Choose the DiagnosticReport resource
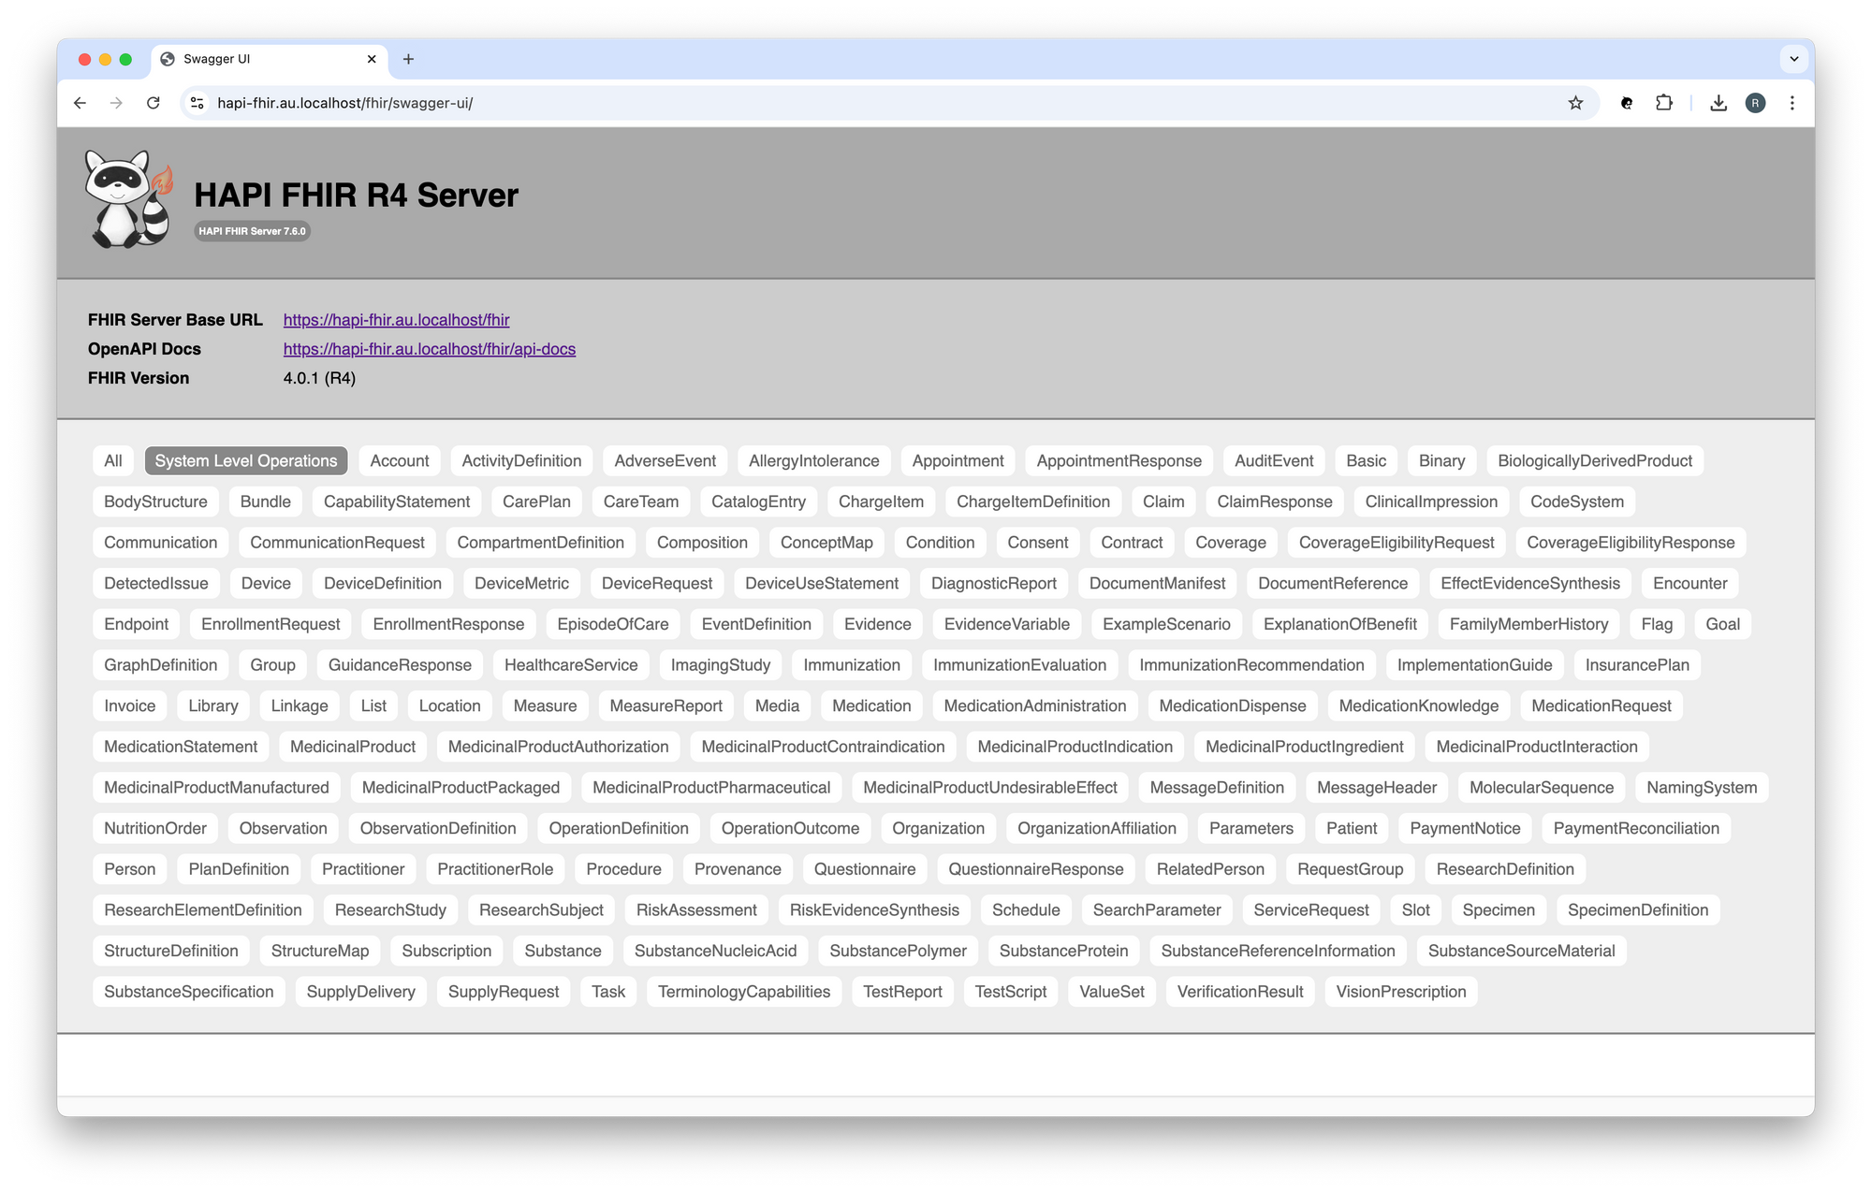The image size is (1872, 1192). tap(994, 584)
